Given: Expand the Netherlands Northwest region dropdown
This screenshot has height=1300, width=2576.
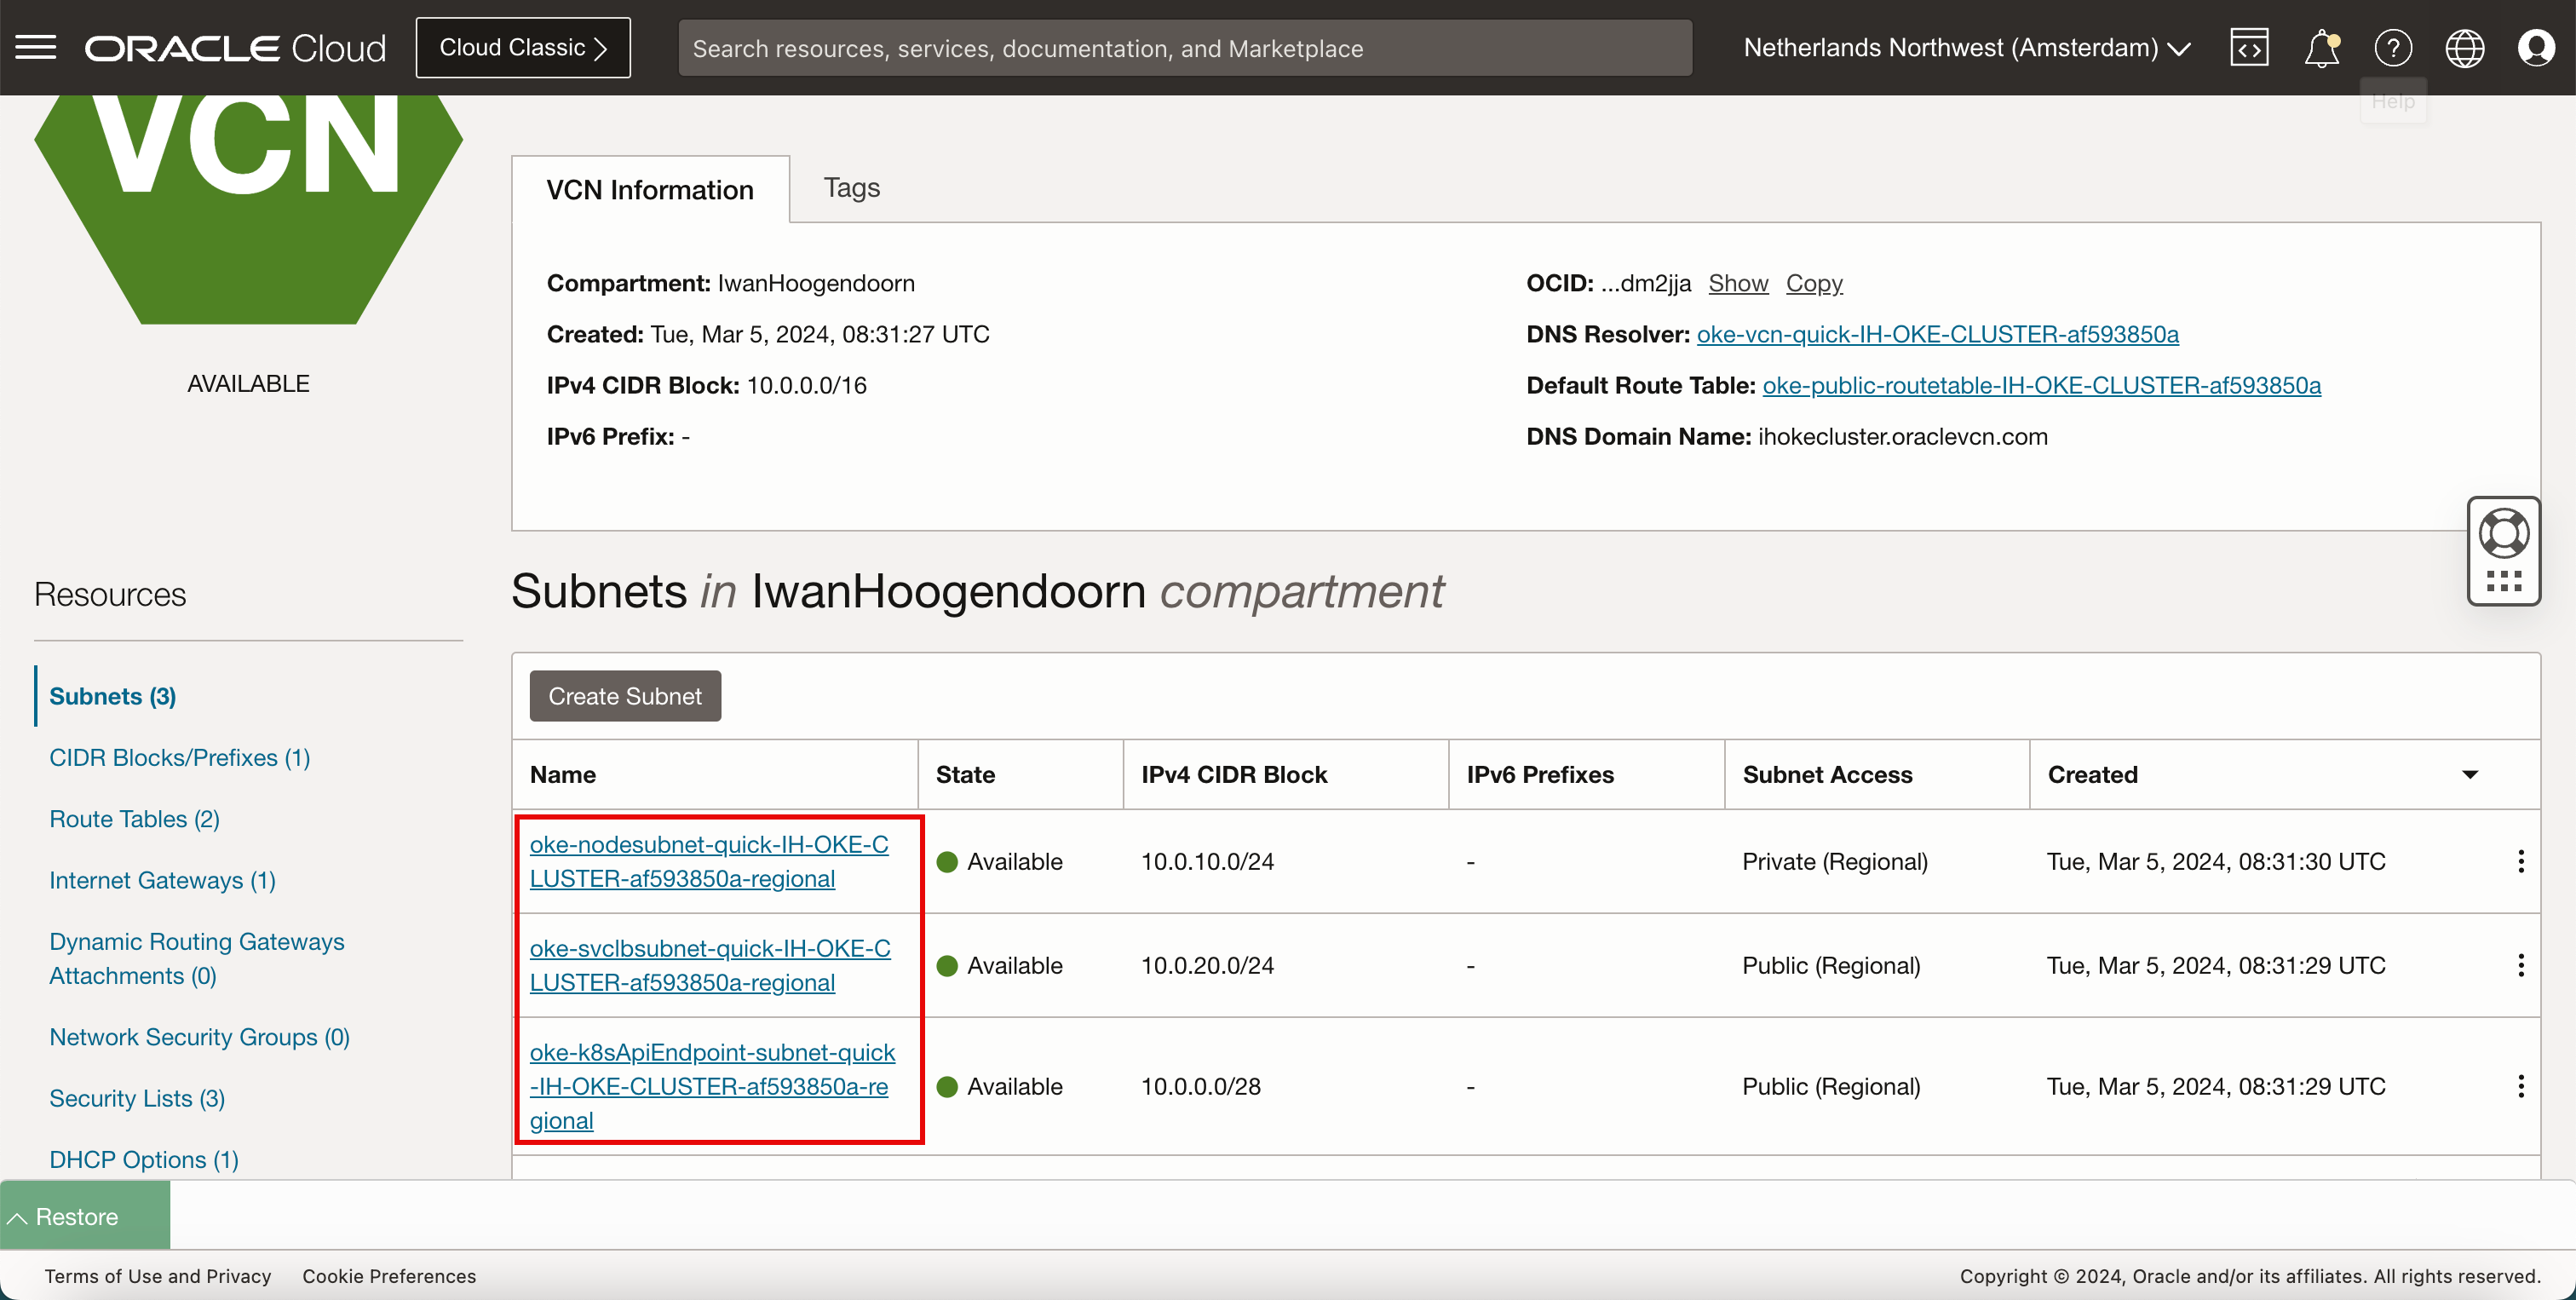Looking at the screenshot, I should click(1966, 47).
